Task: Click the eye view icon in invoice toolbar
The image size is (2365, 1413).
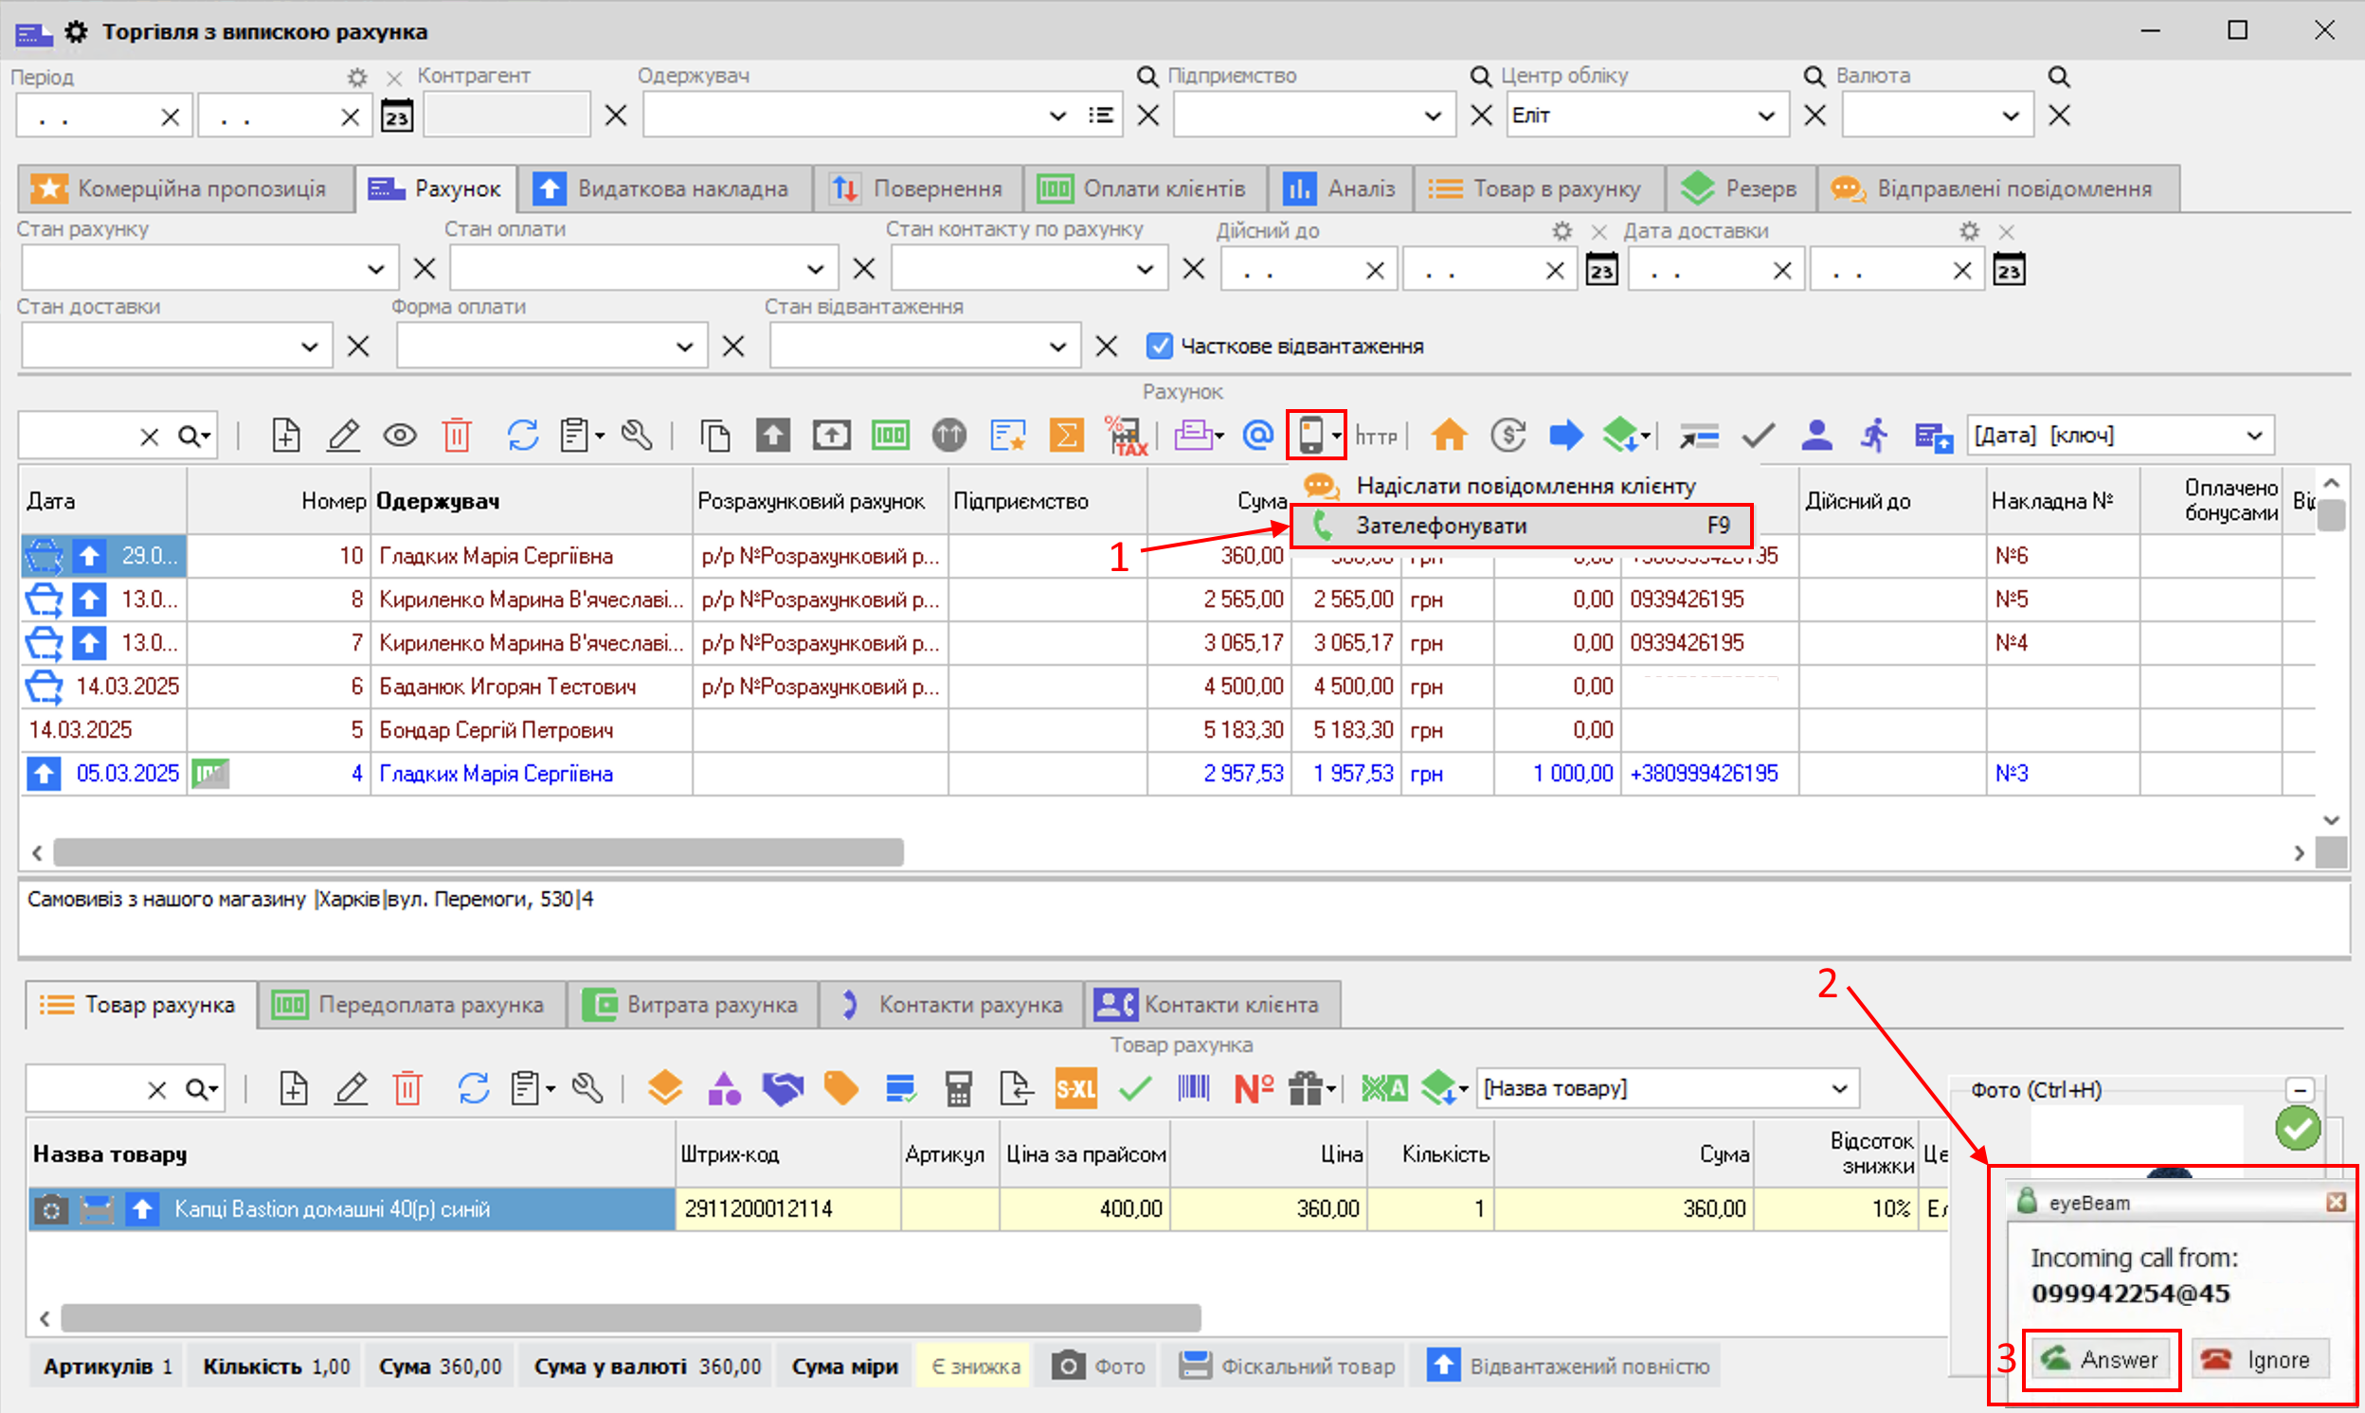Action: (399, 436)
